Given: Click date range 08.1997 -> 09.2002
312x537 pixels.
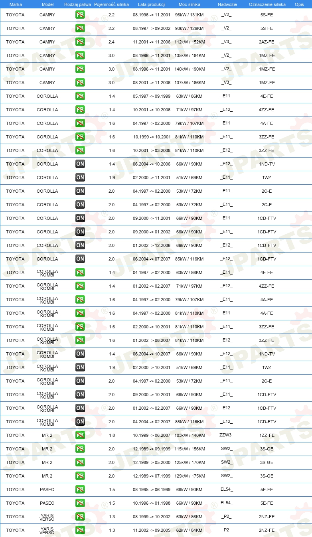Looking at the screenshot, I should click(x=152, y=28).
